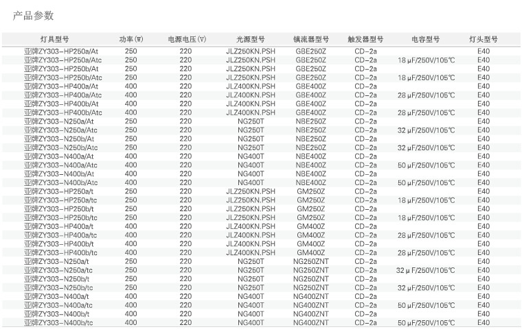The height and width of the screenshot is (336, 524).
Task: Select model 亚牌ZY303-HP400b/At
Action: click(61, 104)
